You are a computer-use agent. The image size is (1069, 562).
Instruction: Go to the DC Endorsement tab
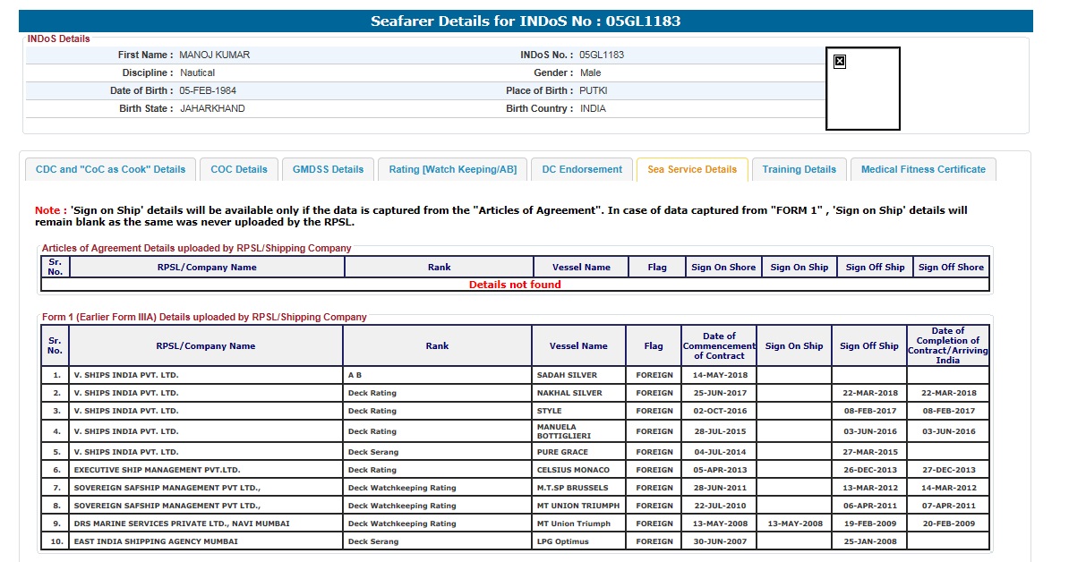coord(582,169)
